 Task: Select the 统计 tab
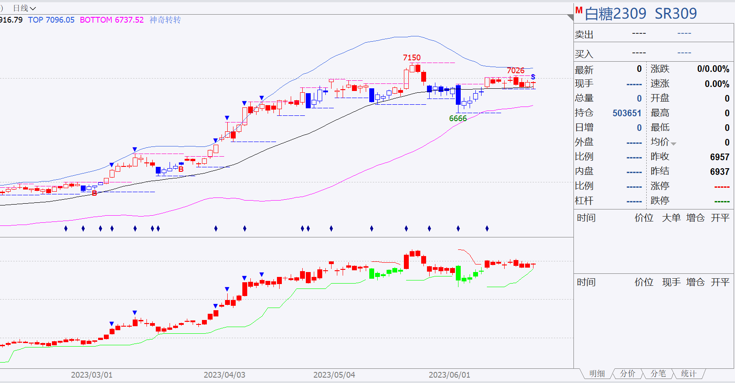(689, 374)
